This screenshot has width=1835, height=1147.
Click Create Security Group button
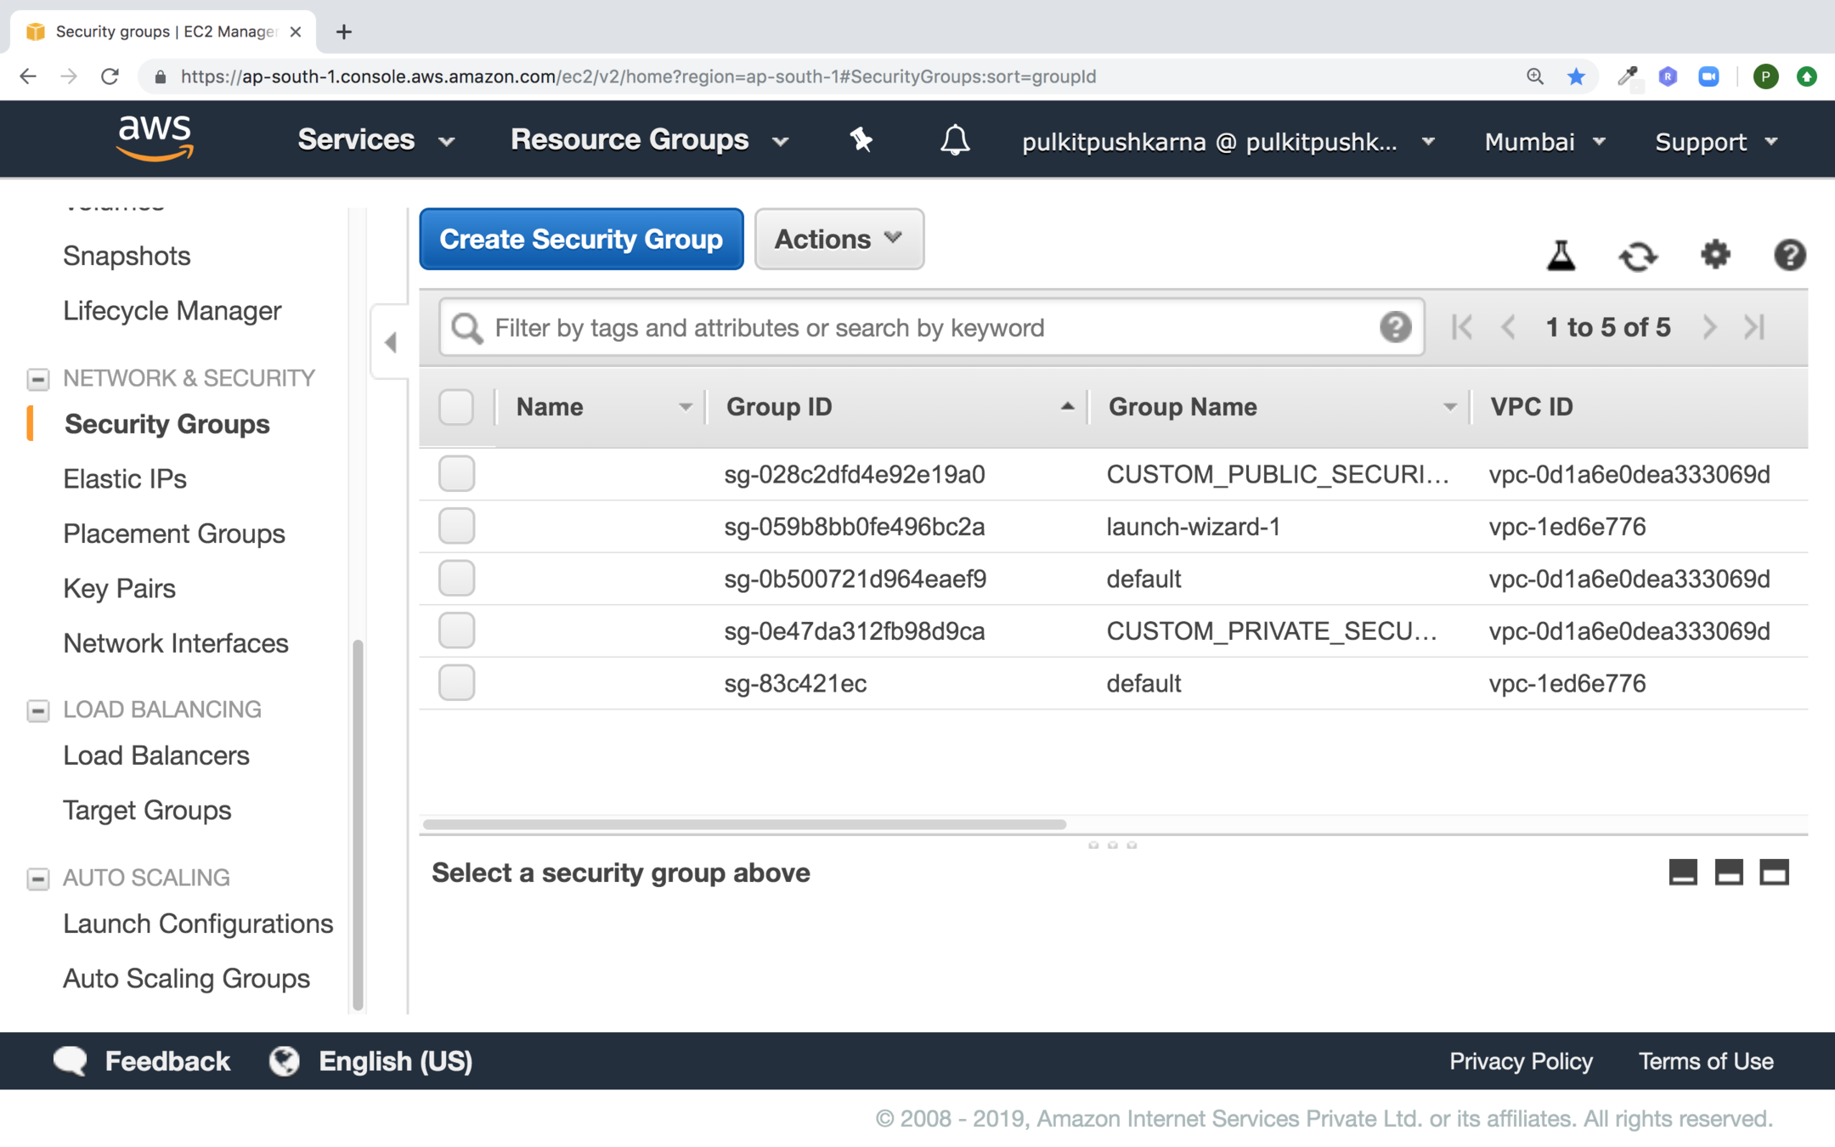pos(581,240)
